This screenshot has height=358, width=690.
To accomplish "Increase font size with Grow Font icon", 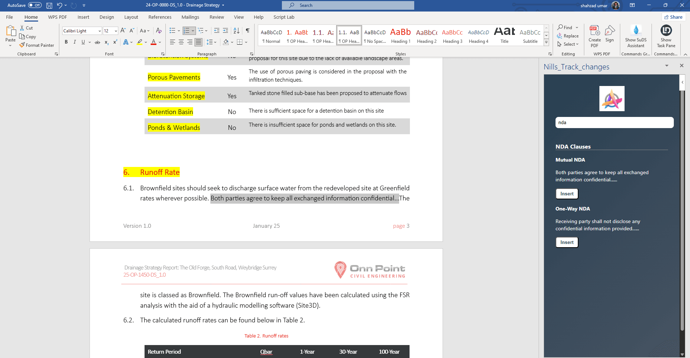I will tap(123, 31).
